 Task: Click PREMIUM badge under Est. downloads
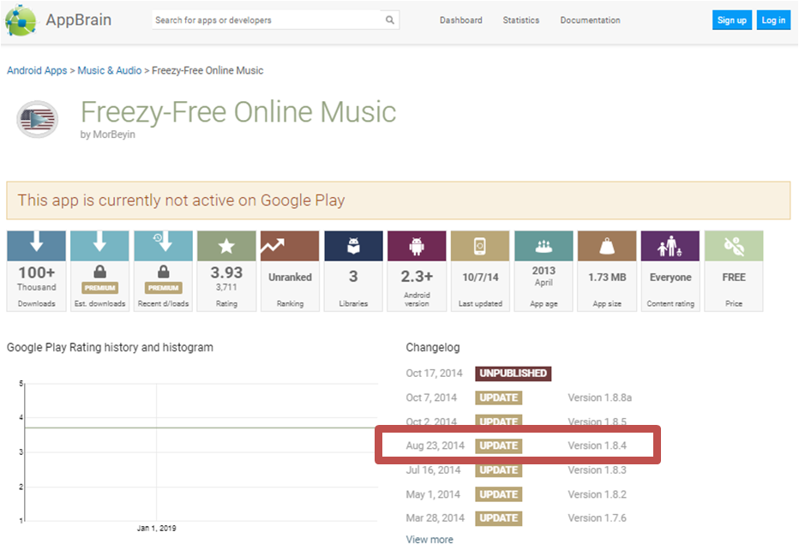point(99,288)
